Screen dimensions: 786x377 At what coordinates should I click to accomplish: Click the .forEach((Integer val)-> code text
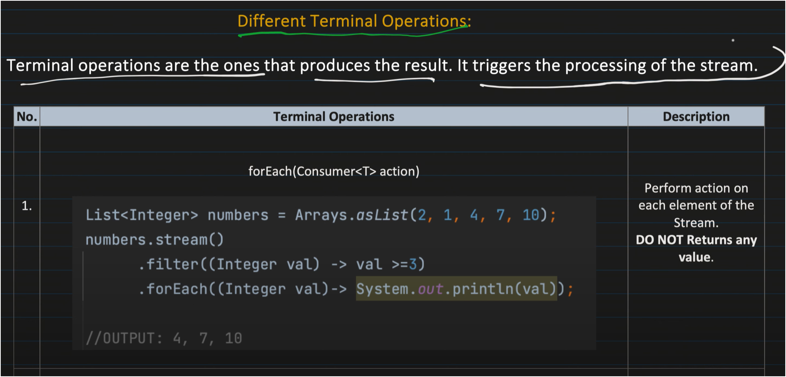[x=242, y=289]
